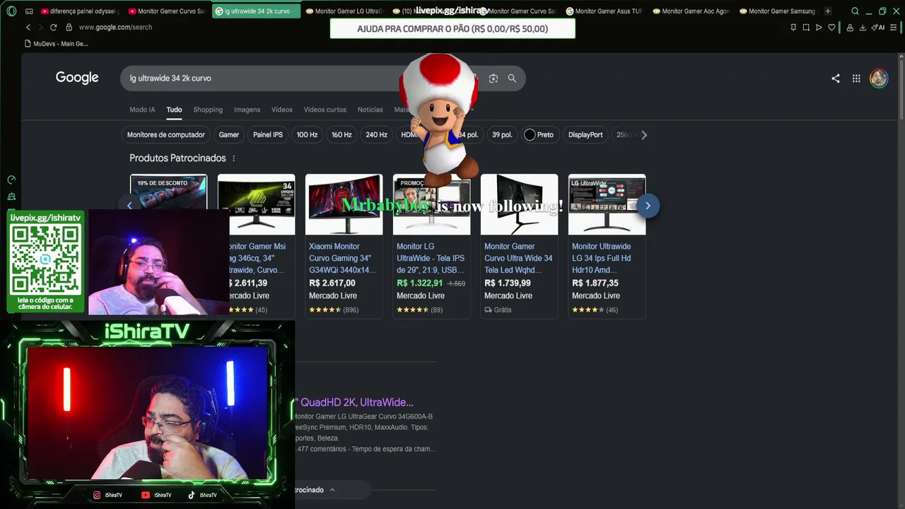Click the R$ 1.739,99 monitor image
The height and width of the screenshot is (509, 905).
[x=519, y=204]
